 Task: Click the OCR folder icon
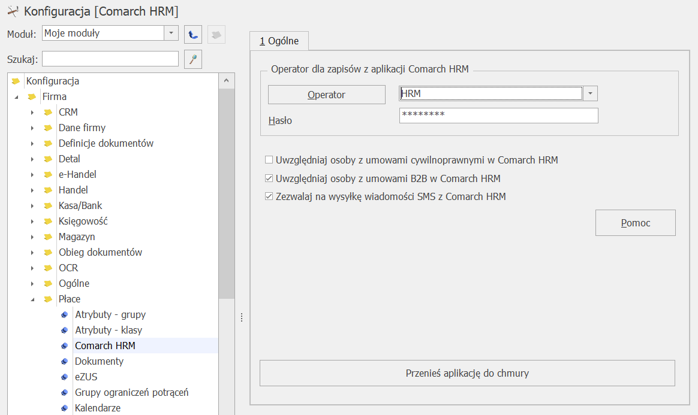(x=48, y=268)
